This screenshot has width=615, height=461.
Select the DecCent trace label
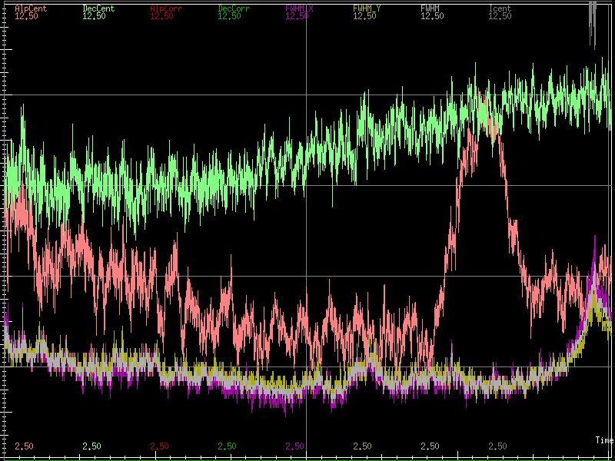coord(98,8)
